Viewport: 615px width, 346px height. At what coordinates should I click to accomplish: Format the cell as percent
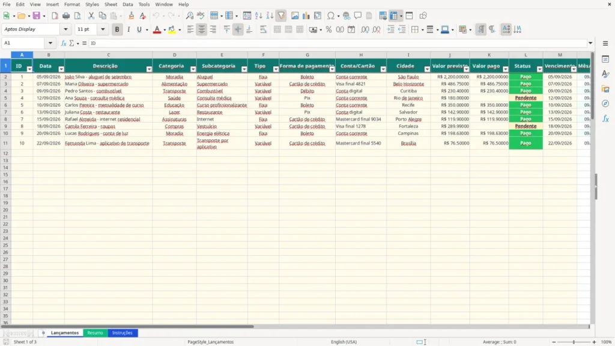tap(329, 29)
